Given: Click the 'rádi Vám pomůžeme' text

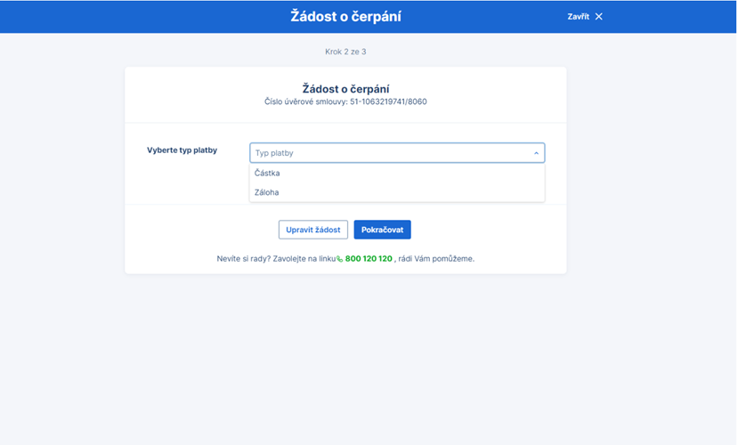Looking at the screenshot, I should (x=437, y=259).
